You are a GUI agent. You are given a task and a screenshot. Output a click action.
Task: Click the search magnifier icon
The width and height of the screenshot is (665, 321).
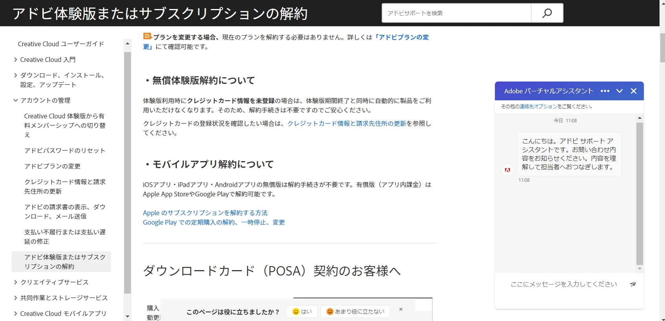pyautogui.click(x=547, y=13)
